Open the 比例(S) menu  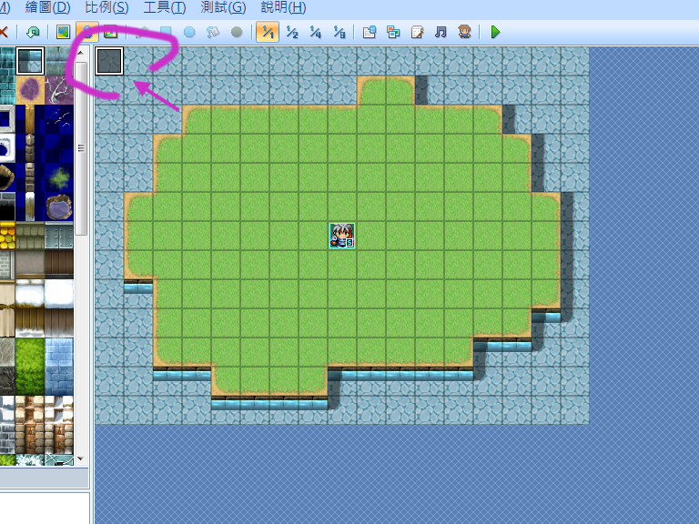click(106, 7)
